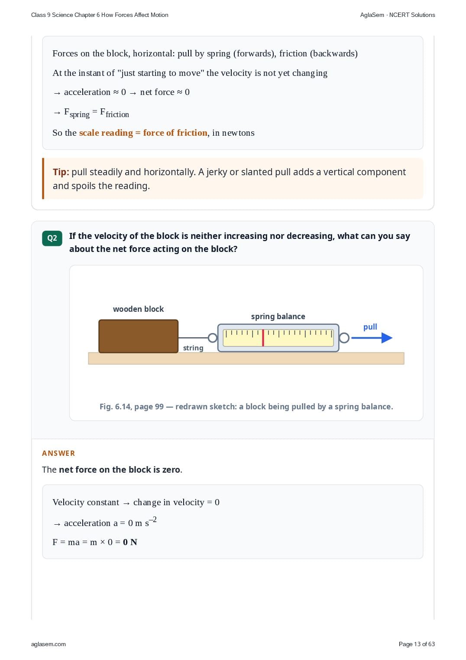Click the 'AglaSem · NCERT Solutions' header text
The width and height of the screenshot is (466, 660).
coord(398,15)
